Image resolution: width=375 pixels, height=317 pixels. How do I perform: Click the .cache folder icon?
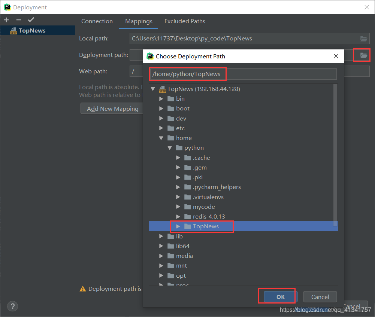[x=188, y=158]
